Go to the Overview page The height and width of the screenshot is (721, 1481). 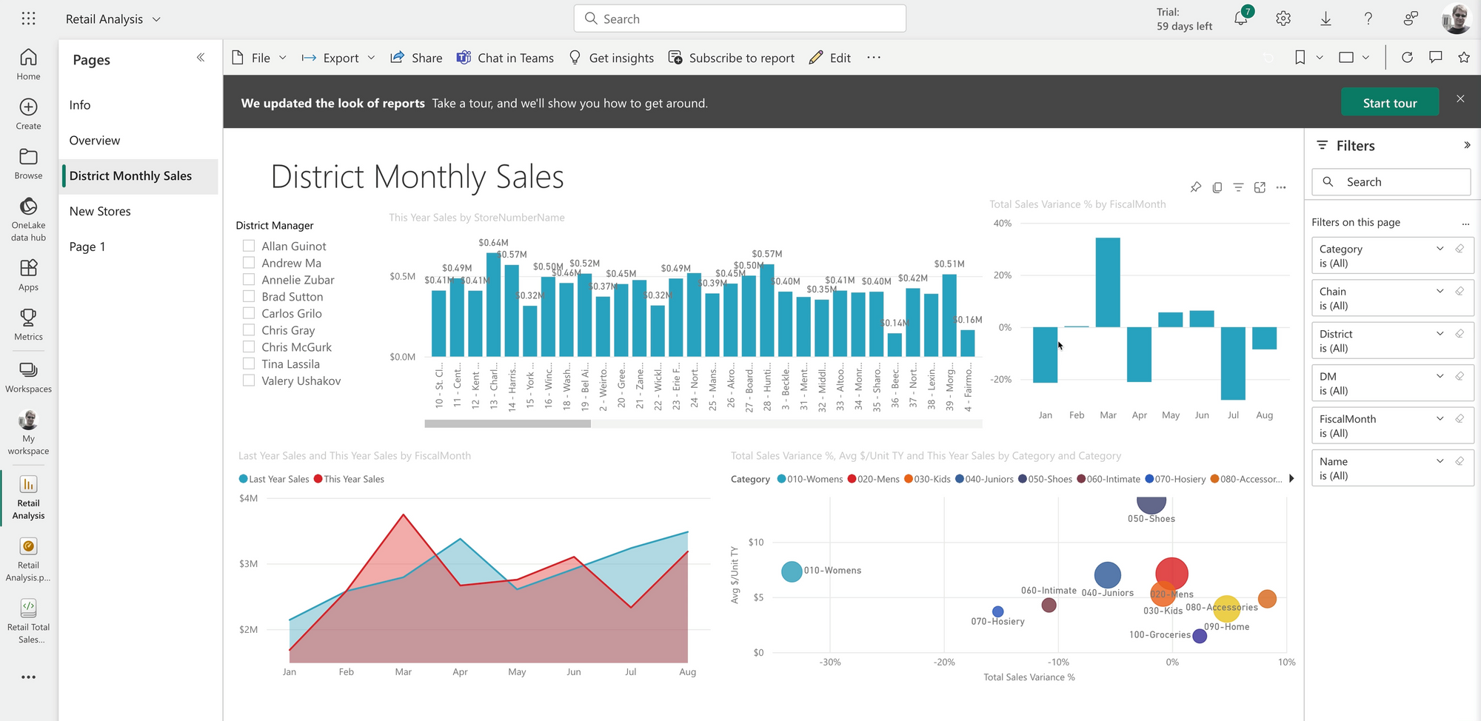coord(95,141)
